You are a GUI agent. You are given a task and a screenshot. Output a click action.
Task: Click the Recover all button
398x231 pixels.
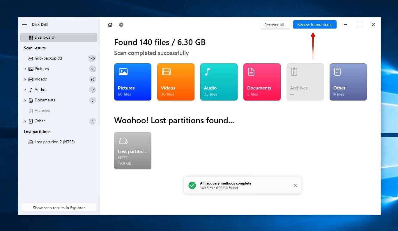coord(275,25)
